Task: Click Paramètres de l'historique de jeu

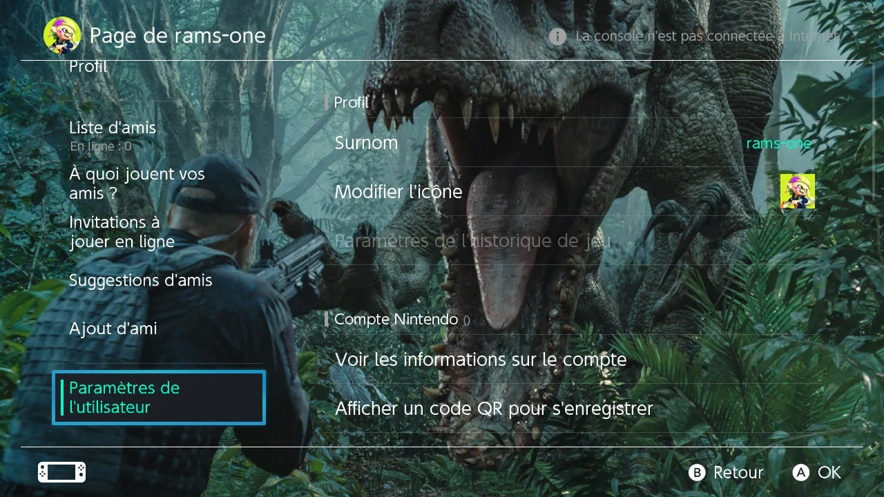Action: 472,241
